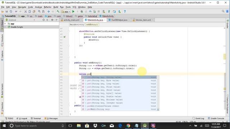Click the Replace icon in toolbar

coord(43,11)
